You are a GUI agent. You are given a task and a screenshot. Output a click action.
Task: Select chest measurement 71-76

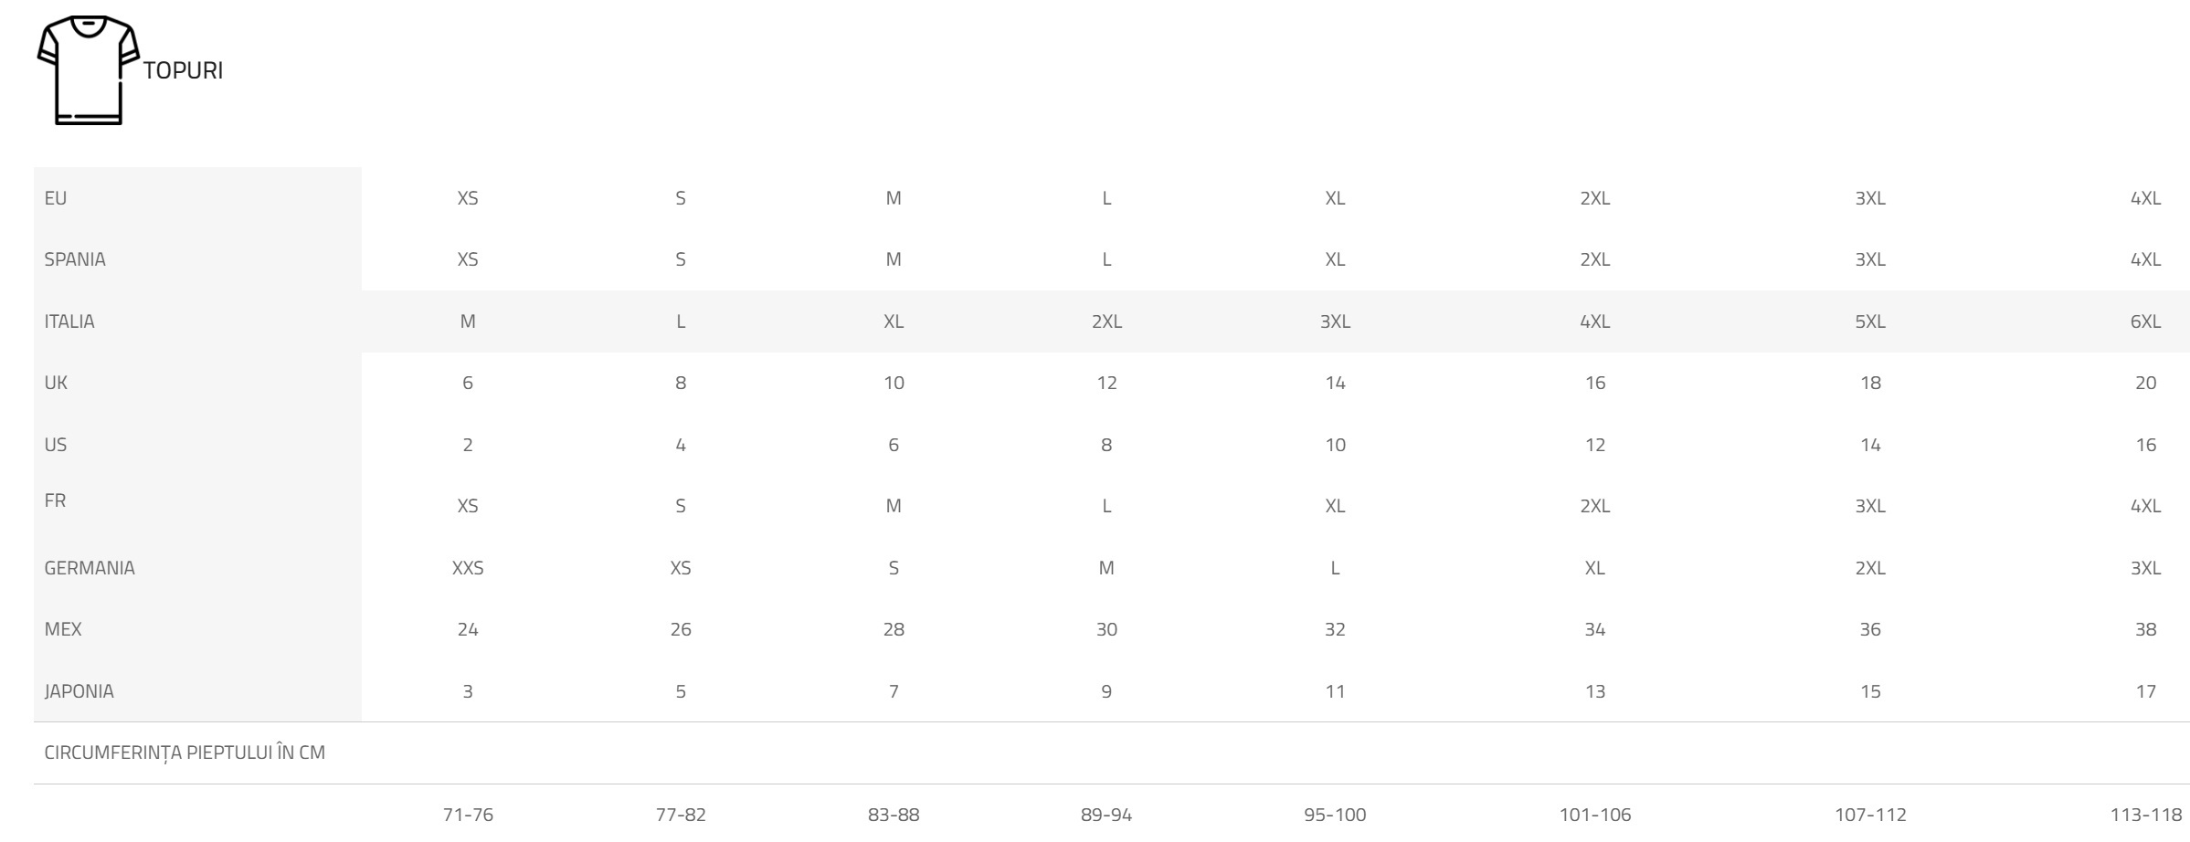468,815
